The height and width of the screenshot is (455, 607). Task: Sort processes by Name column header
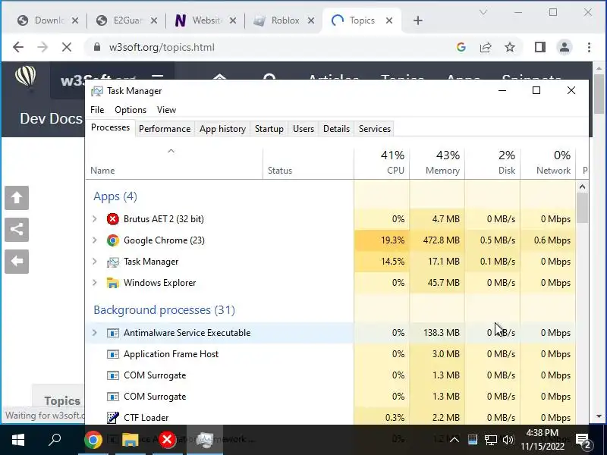click(x=174, y=162)
